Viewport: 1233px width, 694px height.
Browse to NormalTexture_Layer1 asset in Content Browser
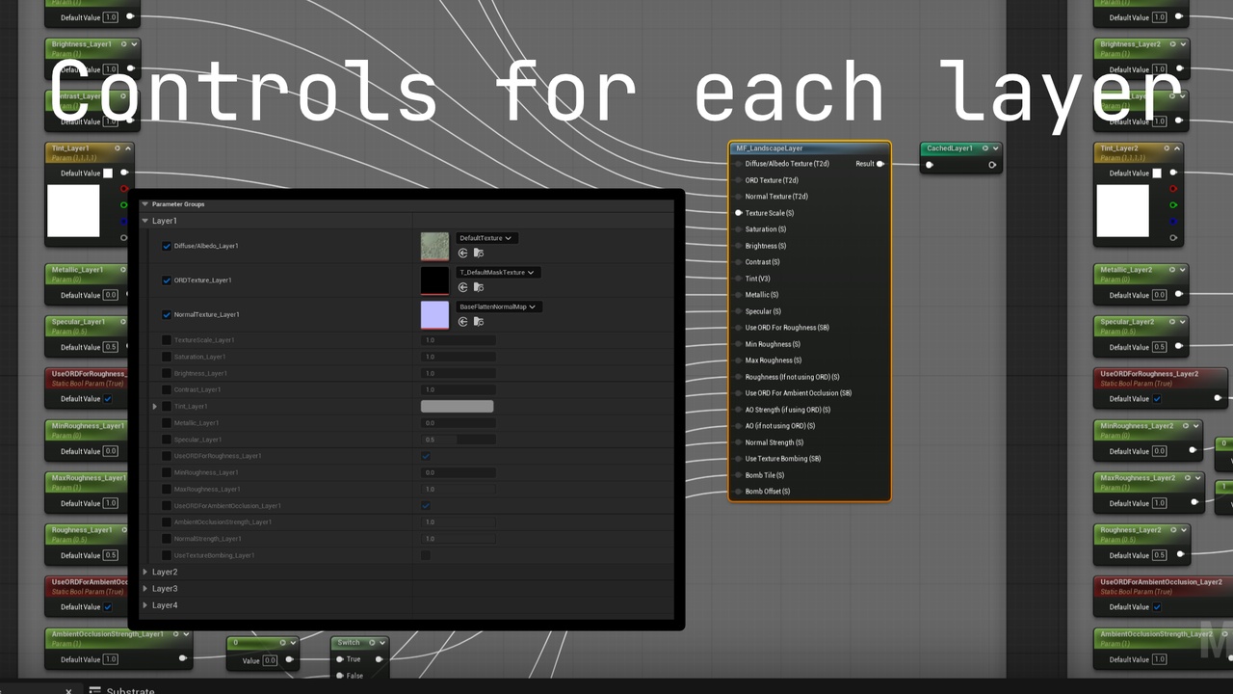point(479,321)
